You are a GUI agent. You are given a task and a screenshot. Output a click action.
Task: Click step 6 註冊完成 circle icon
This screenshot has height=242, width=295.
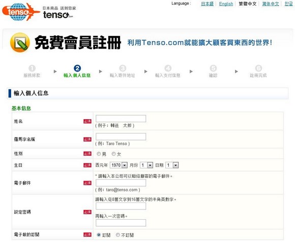click(258, 68)
